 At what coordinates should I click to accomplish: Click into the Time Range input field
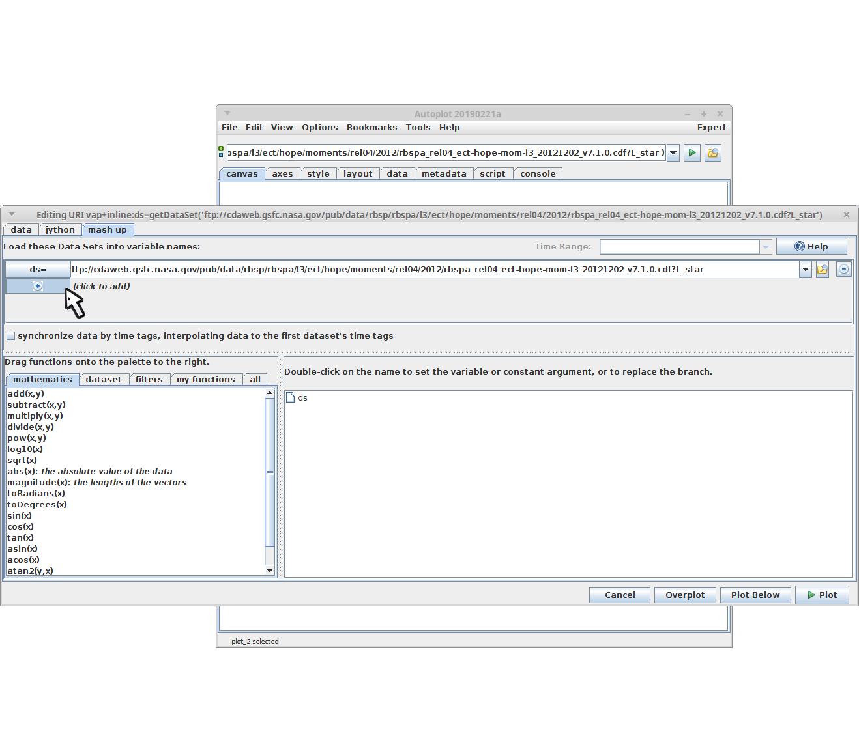coord(678,247)
